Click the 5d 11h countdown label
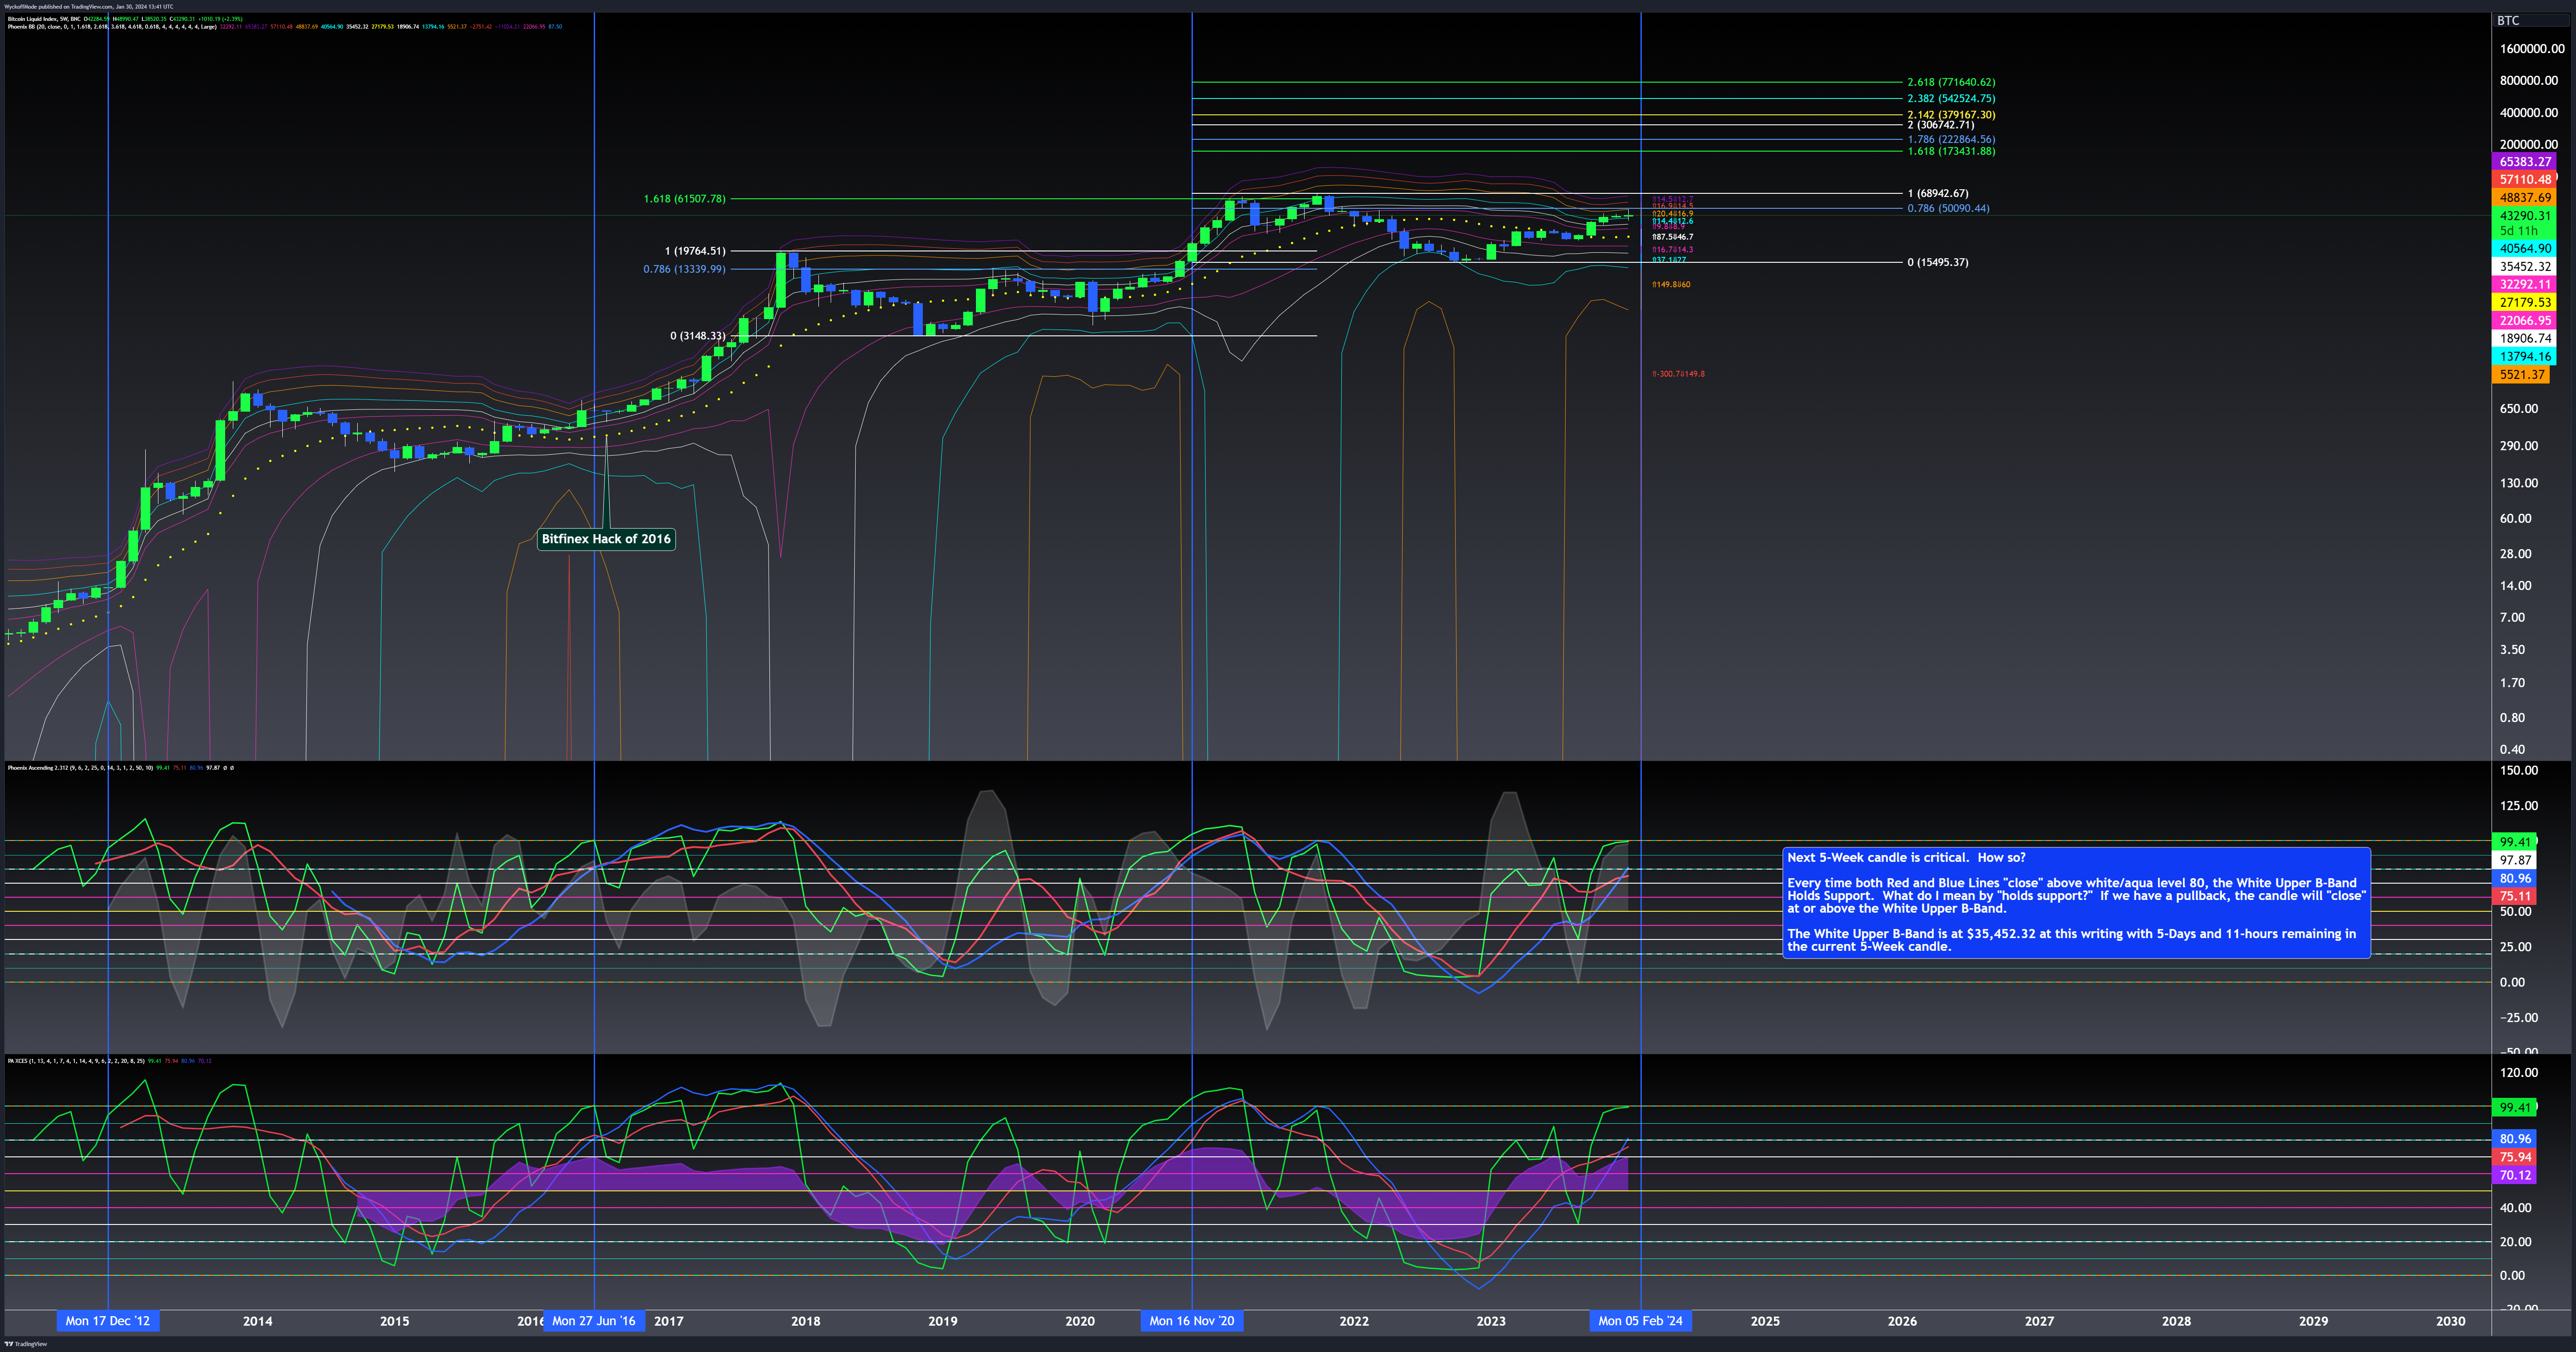This screenshot has height=1352, width=2576. coord(2519,231)
